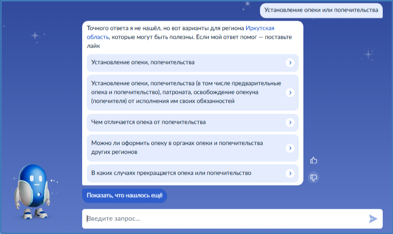Viewport: 393px width, 234px height.
Task: Click the sparkle star left of the answer
Action: click(35, 35)
